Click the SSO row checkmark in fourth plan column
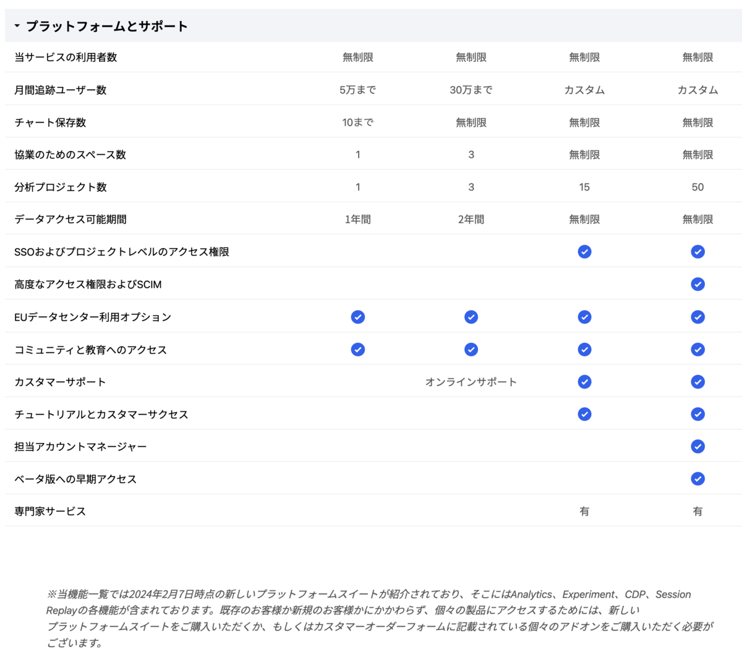 pyautogui.click(x=697, y=252)
